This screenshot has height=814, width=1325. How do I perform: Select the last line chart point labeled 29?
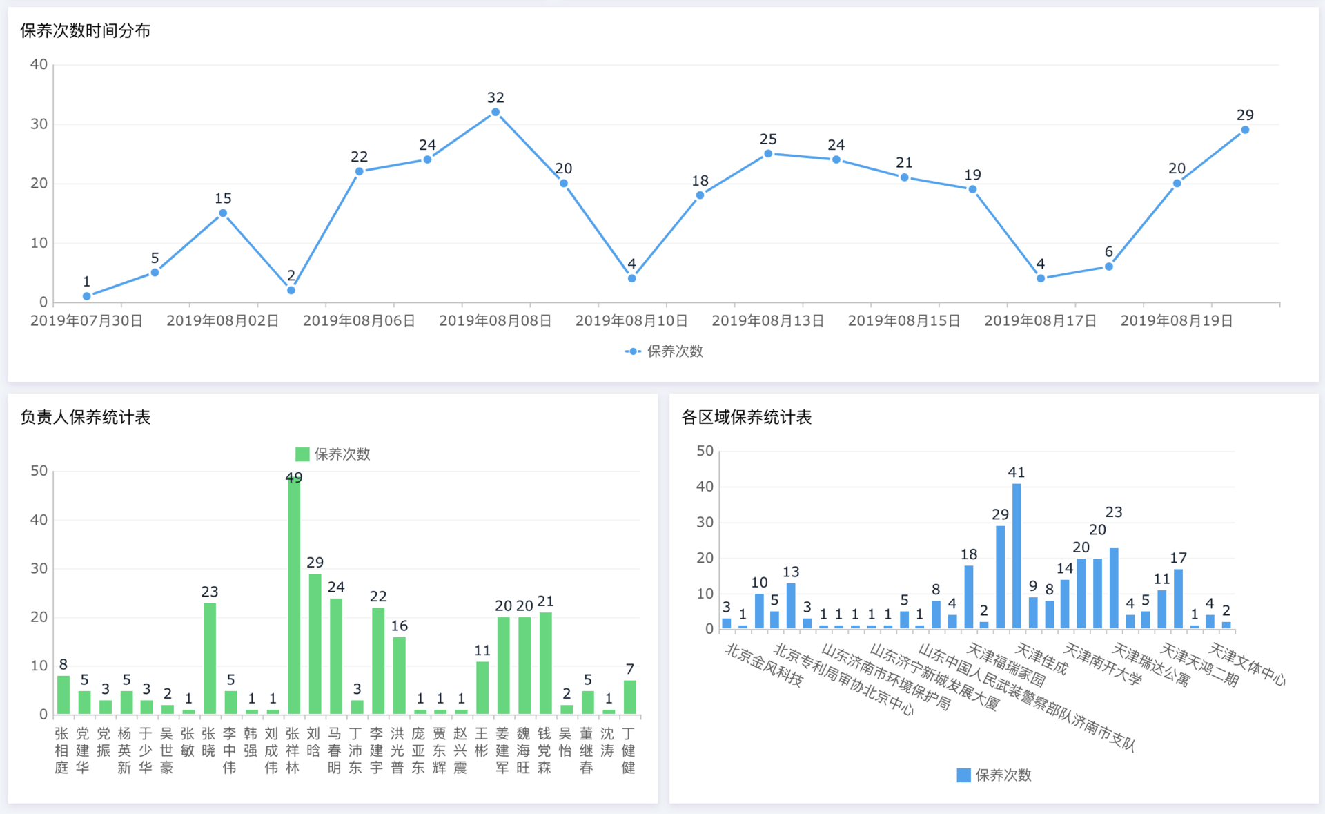(x=1245, y=130)
